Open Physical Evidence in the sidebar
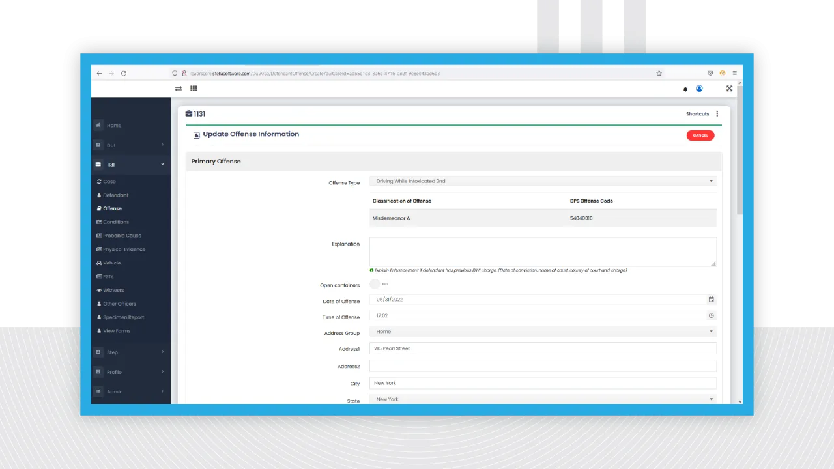The image size is (834, 469). (121, 249)
